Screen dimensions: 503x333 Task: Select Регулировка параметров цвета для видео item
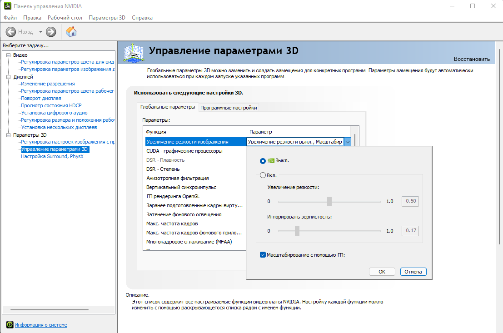(x=67, y=62)
